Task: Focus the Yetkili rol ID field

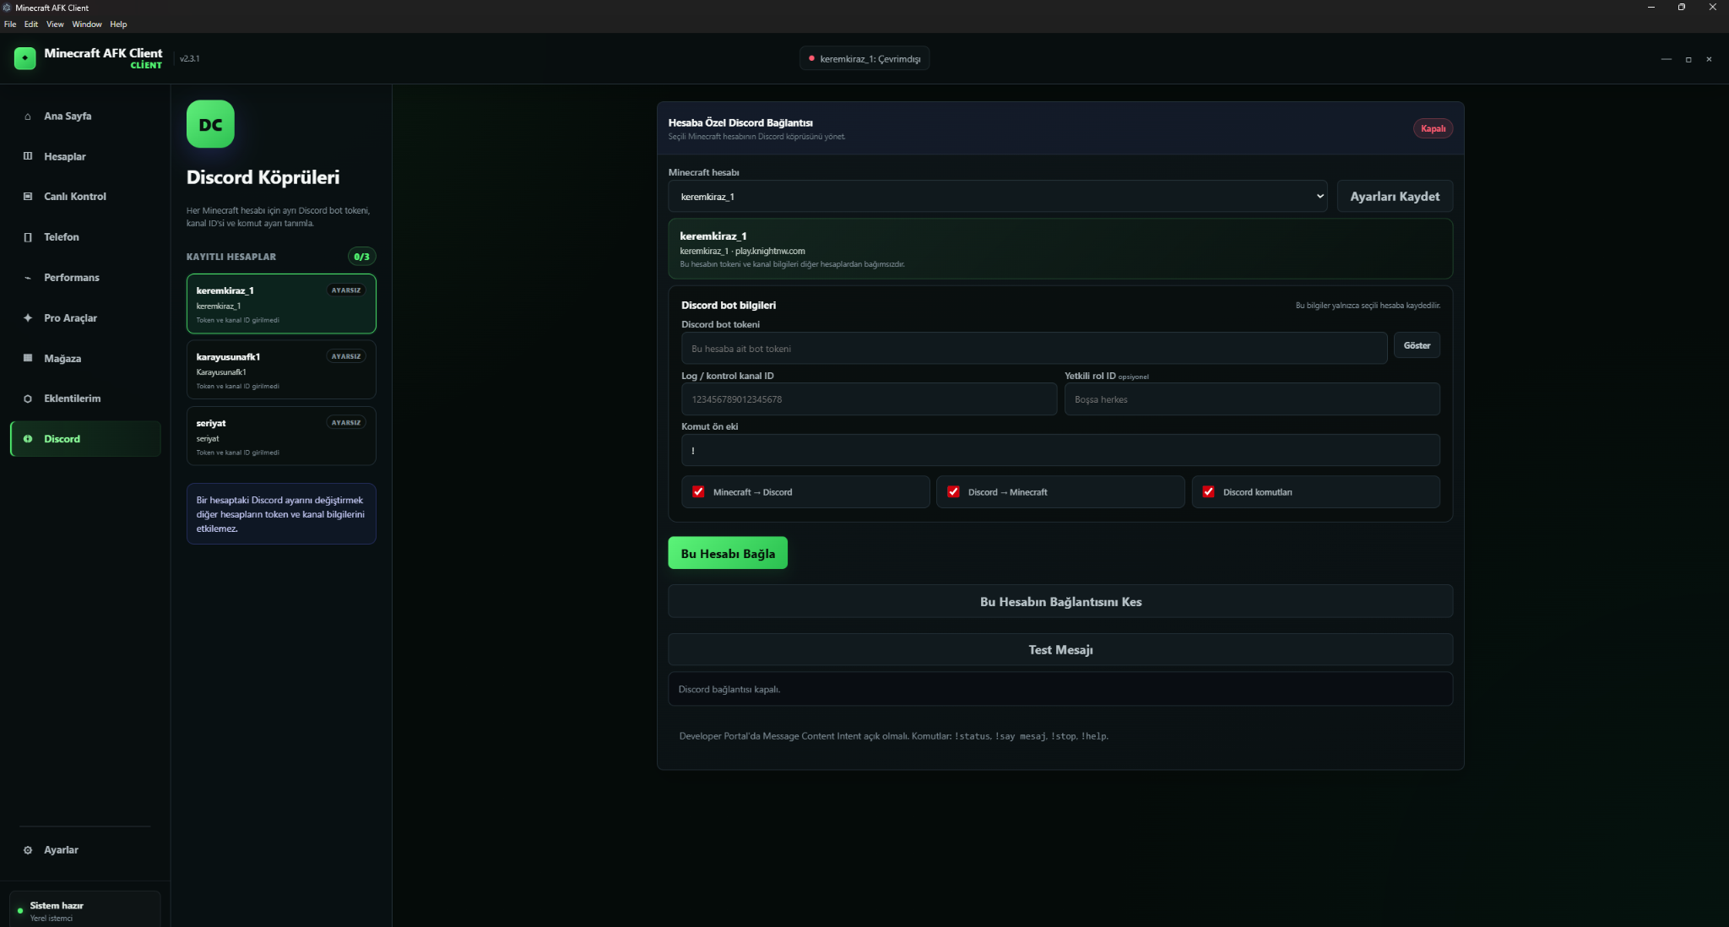Action: (1252, 398)
